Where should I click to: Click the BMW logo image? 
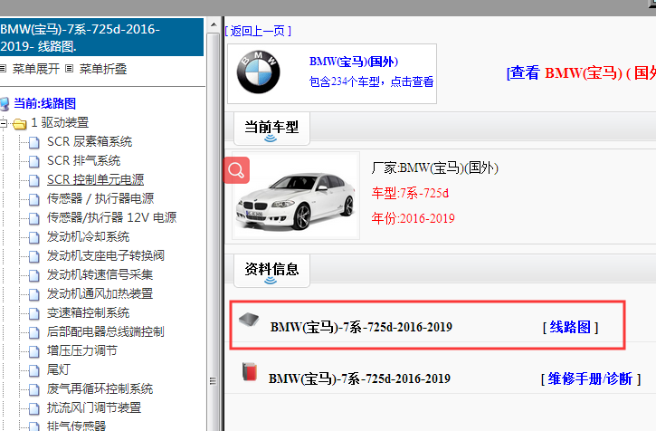(258, 72)
